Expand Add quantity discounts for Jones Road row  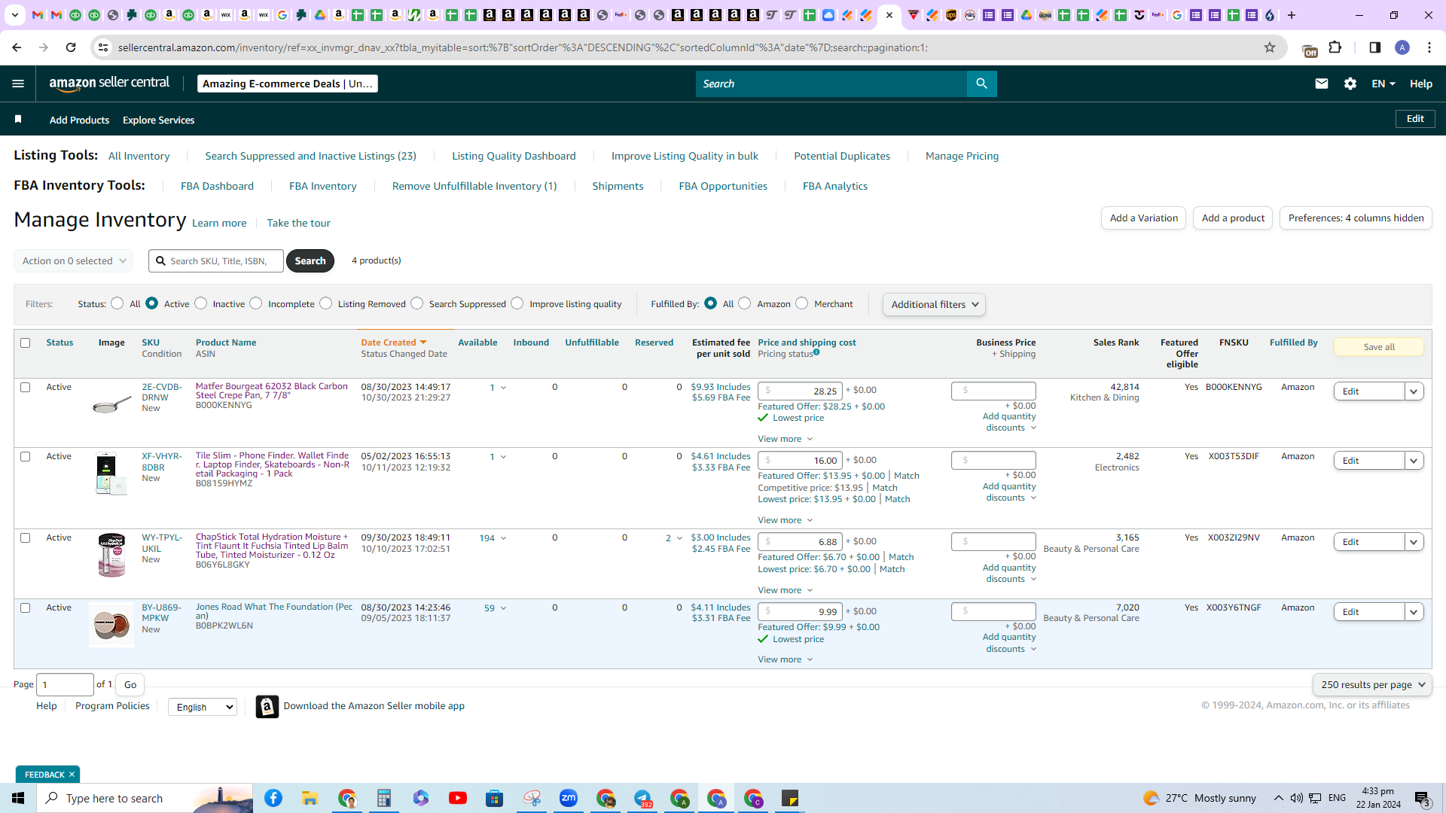(1009, 643)
